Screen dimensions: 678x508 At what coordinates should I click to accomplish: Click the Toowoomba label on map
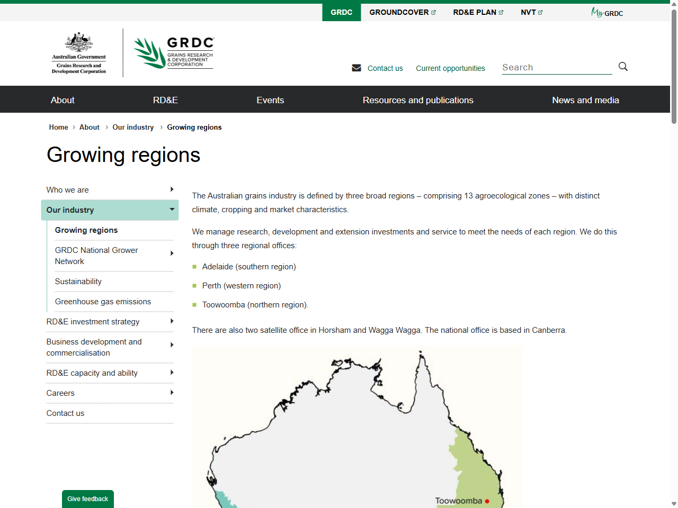pos(459,501)
